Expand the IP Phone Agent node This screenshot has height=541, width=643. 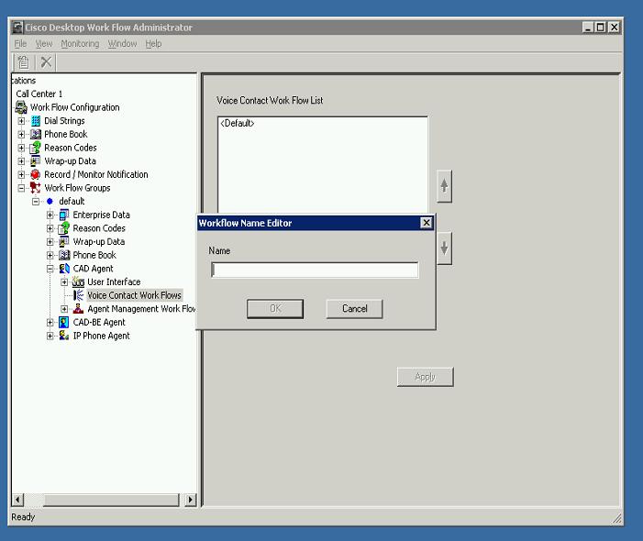[50, 336]
